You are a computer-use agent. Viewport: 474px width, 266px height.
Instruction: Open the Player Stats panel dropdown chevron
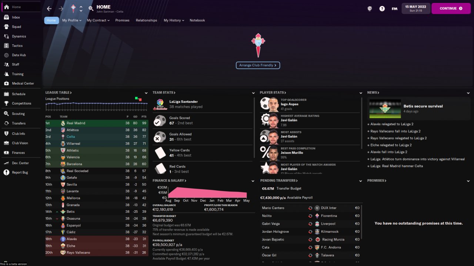point(361,93)
